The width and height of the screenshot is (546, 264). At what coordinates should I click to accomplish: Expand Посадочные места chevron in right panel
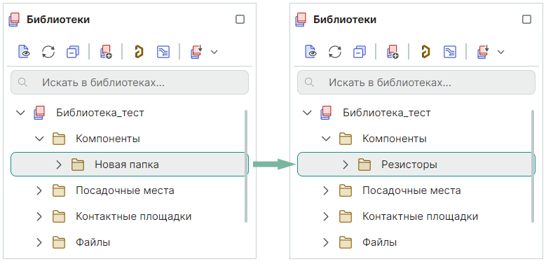tap(326, 190)
